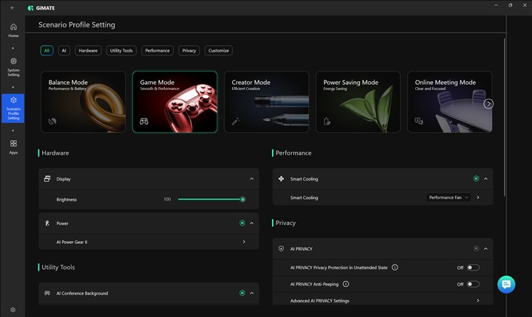Screen dimensions: 532x317
Task: Click the back arrow in title bar
Action: 13,7
